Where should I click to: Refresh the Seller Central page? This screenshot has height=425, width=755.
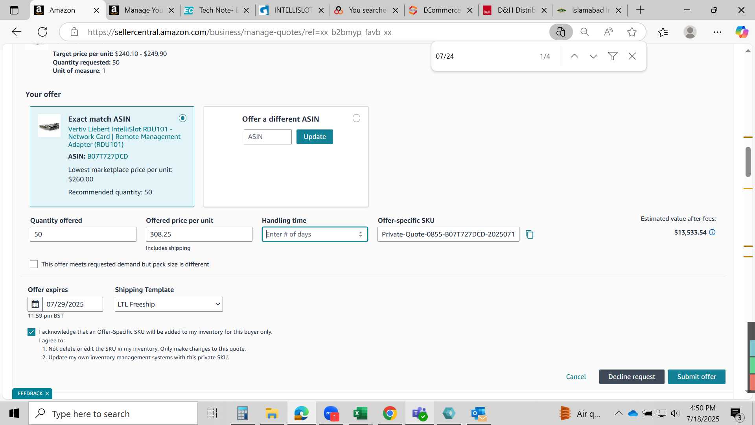pos(42,32)
